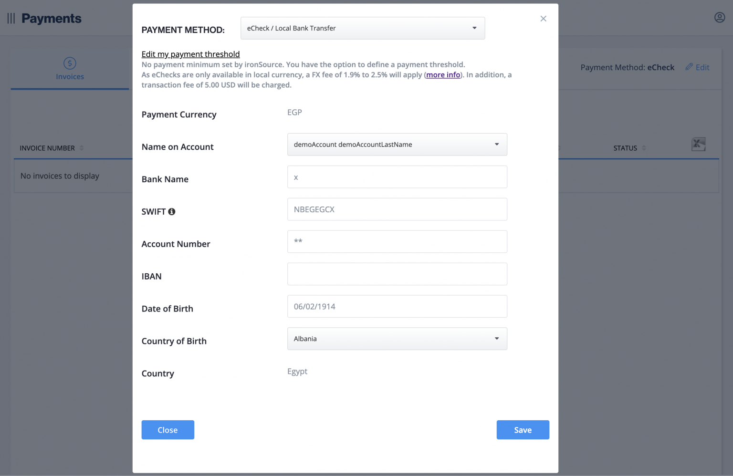Export invoices using the Excel icon

coord(699,144)
